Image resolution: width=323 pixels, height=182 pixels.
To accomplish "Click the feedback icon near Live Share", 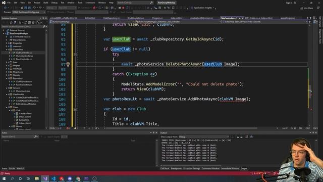I will tap(318, 8).
